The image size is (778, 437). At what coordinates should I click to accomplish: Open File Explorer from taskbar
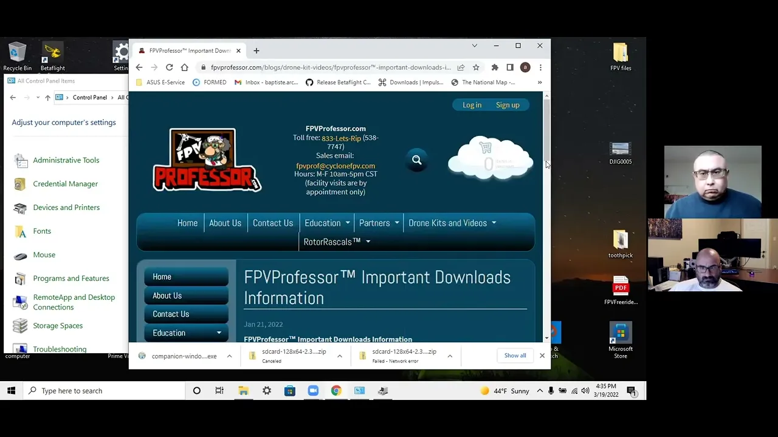click(x=243, y=391)
